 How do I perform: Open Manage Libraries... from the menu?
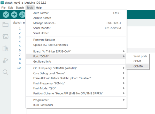[x=76, y=23]
